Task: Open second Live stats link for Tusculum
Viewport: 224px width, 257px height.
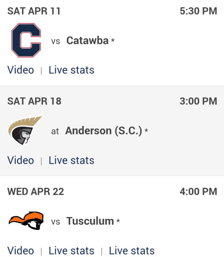Action: tap(132, 250)
